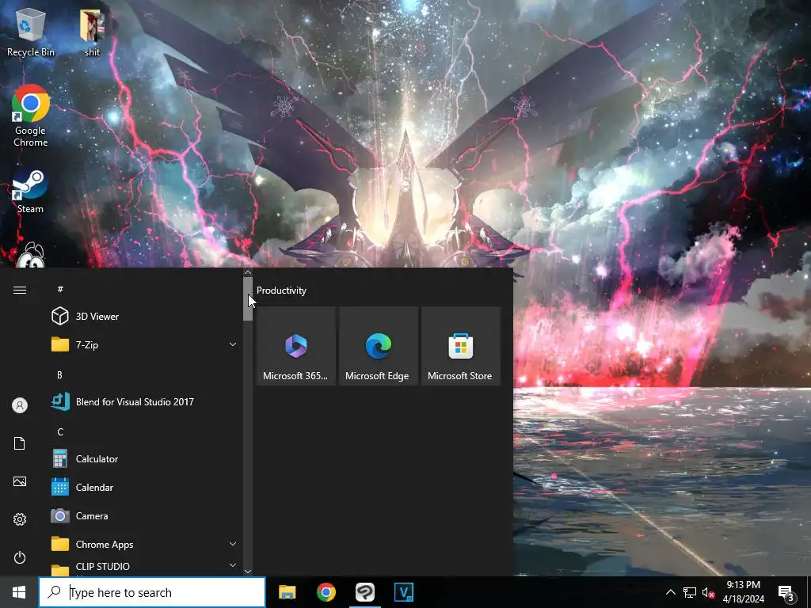Expand the CLIP STUDIO folder chevron
Screen dimensions: 811x608
(233, 565)
